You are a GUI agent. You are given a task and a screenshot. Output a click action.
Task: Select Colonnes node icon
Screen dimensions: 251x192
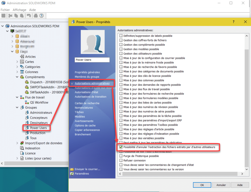point(22,72)
